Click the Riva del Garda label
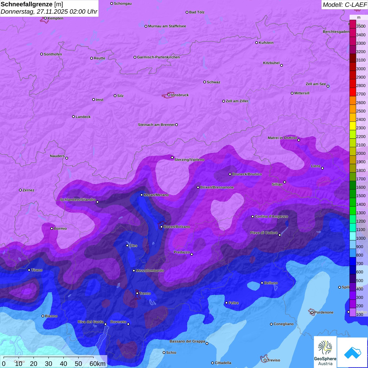Viewport: 368px width, 368px height. click(91, 322)
